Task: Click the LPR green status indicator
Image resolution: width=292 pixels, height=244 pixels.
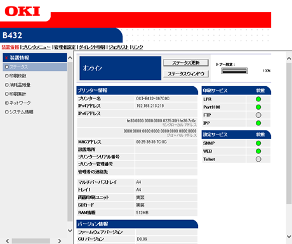Action: point(258,99)
